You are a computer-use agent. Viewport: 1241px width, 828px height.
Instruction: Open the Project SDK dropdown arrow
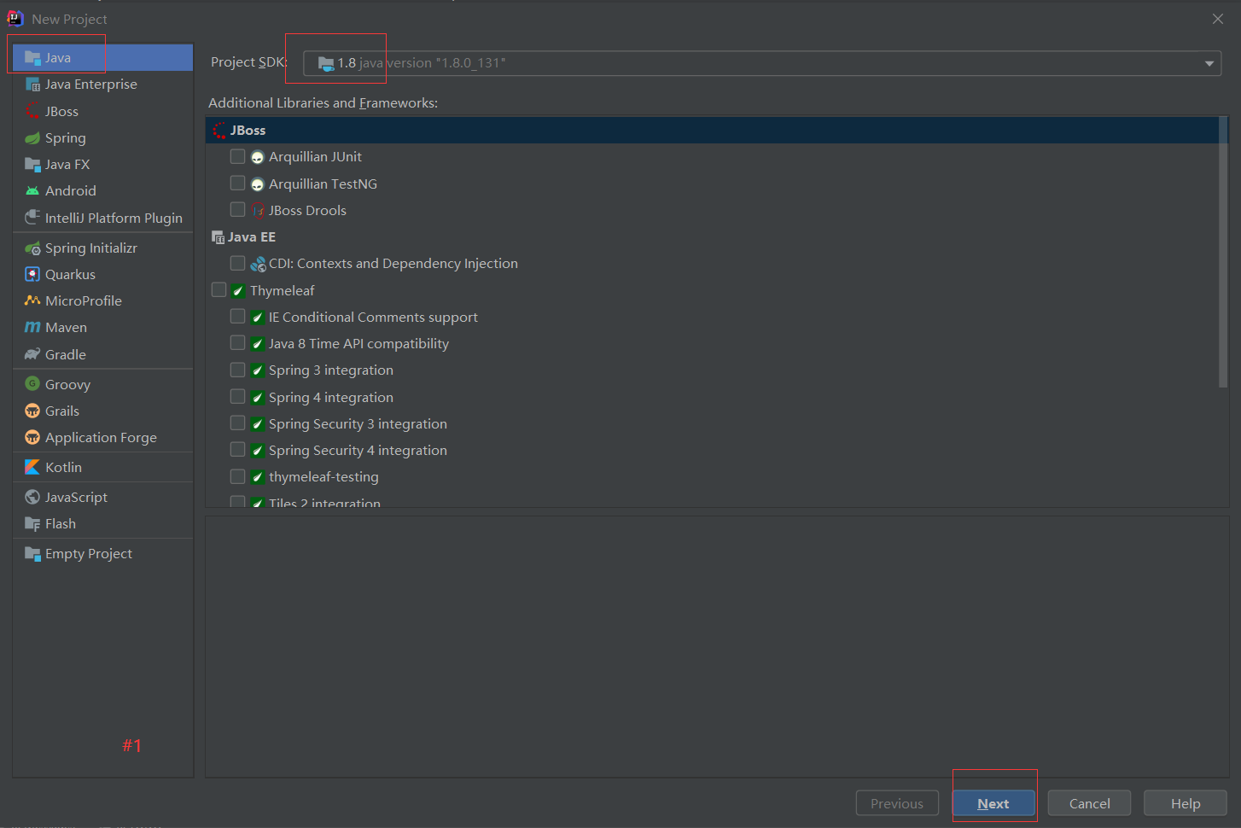coord(1209,63)
